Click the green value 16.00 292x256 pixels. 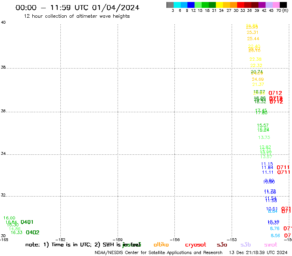coord(9,218)
